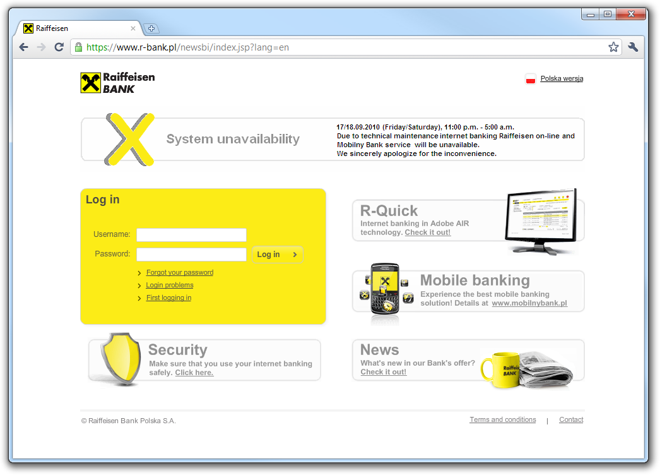This screenshot has width=660, height=475.
Task: Focus the Username input field
Action: coord(192,235)
